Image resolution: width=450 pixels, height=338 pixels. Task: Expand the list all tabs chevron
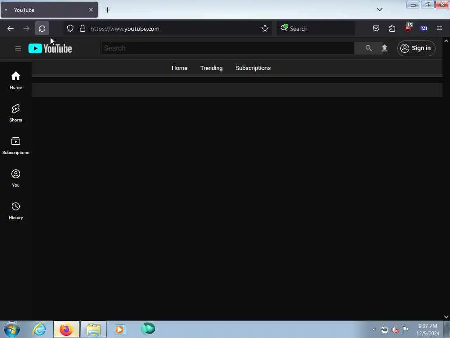(380, 10)
